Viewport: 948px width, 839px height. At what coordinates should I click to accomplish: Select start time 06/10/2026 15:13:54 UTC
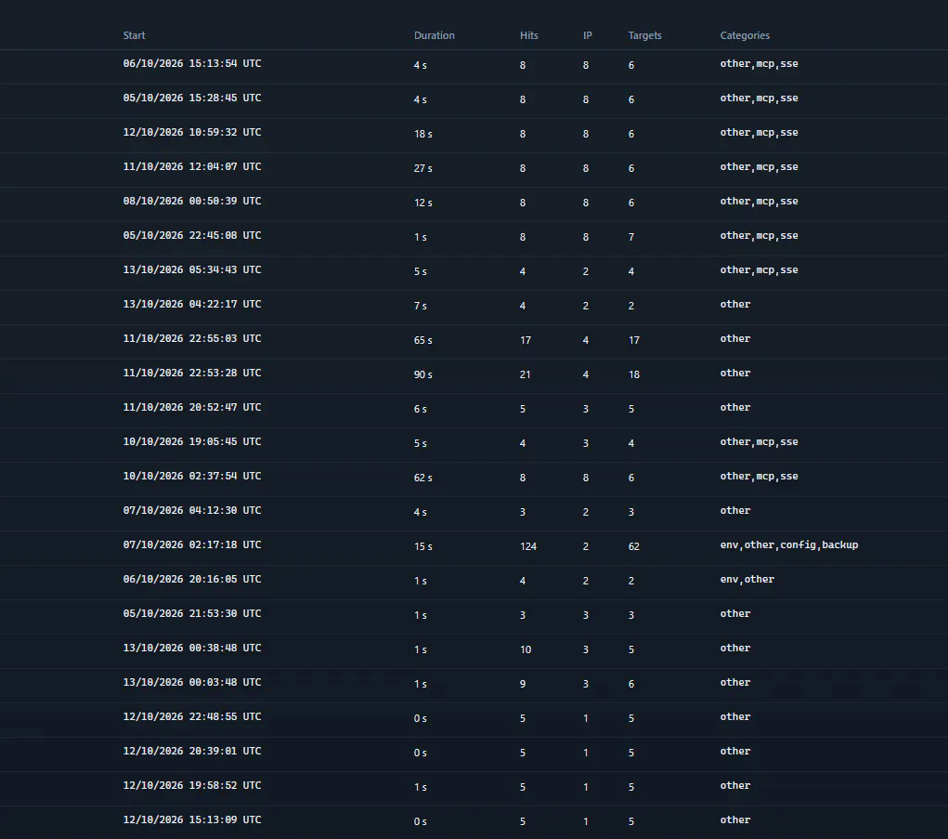pos(192,63)
